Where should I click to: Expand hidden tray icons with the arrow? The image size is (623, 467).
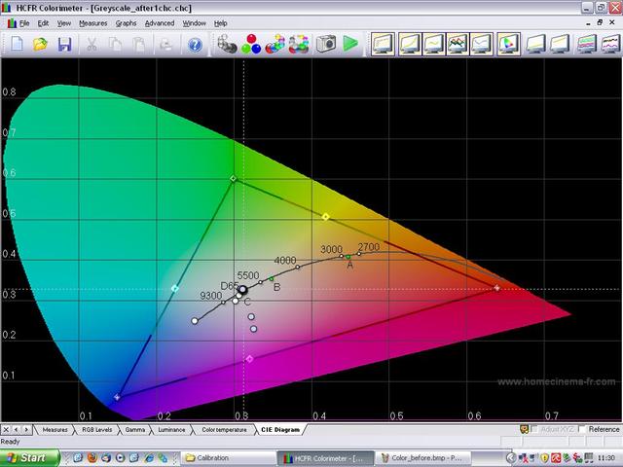(511, 458)
